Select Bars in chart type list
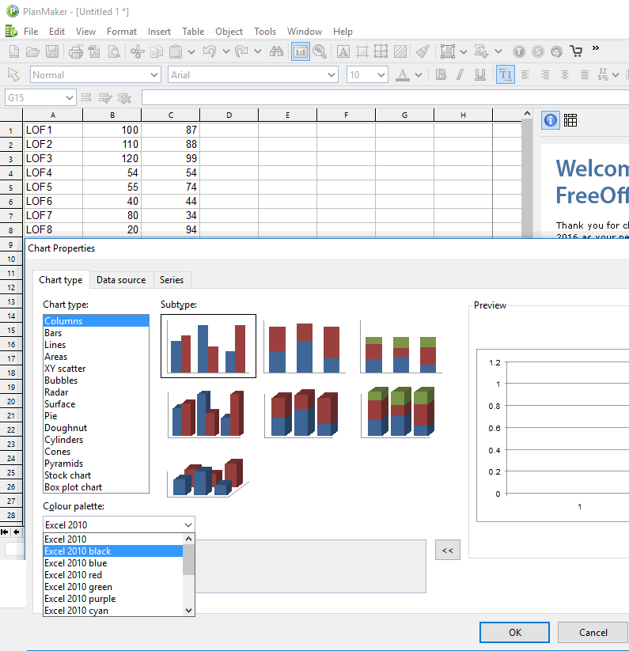 [x=96, y=333]
